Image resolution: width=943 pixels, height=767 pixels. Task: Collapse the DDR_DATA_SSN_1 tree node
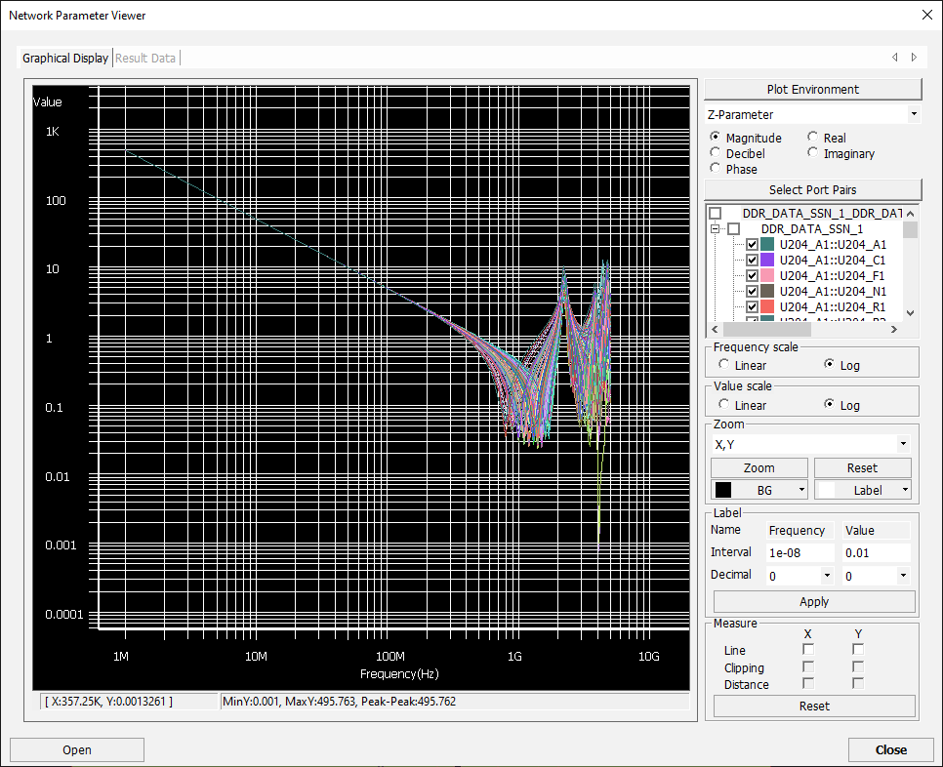coord(716,229)
